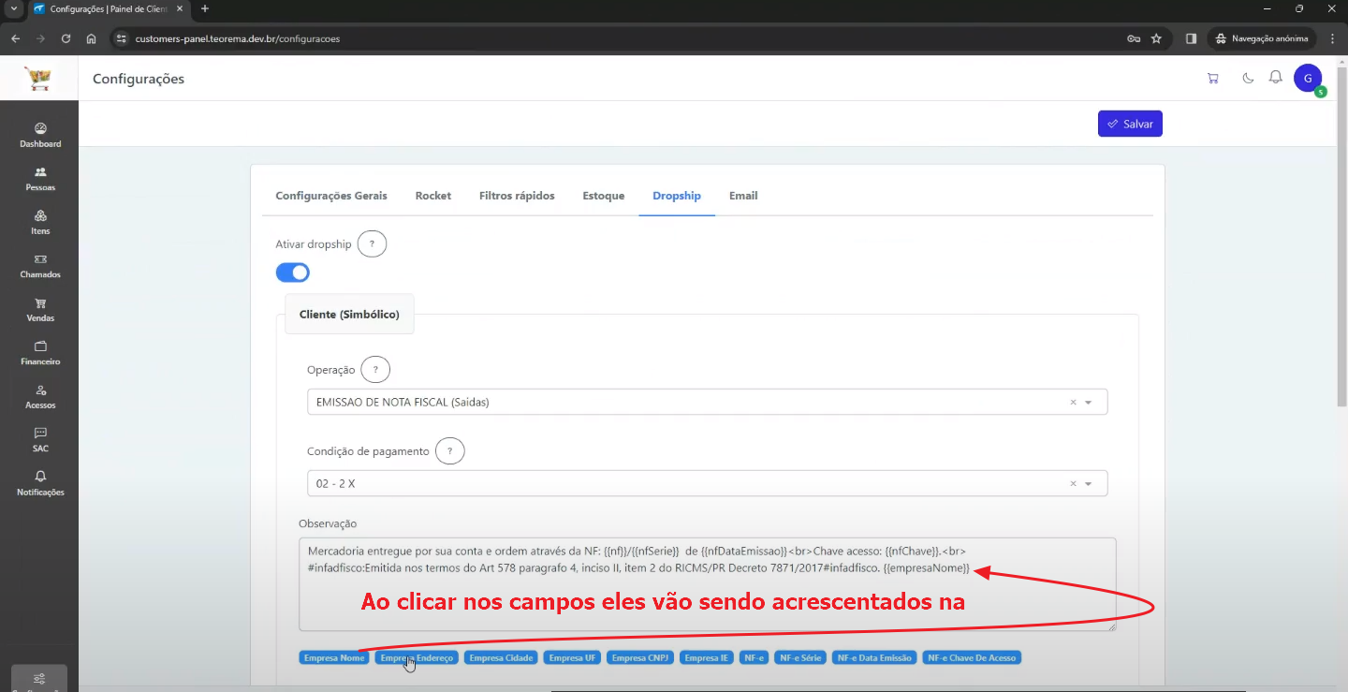Reload the browser page
The height and width of the screenshot is (692, 1348).
tap(66, 38)
